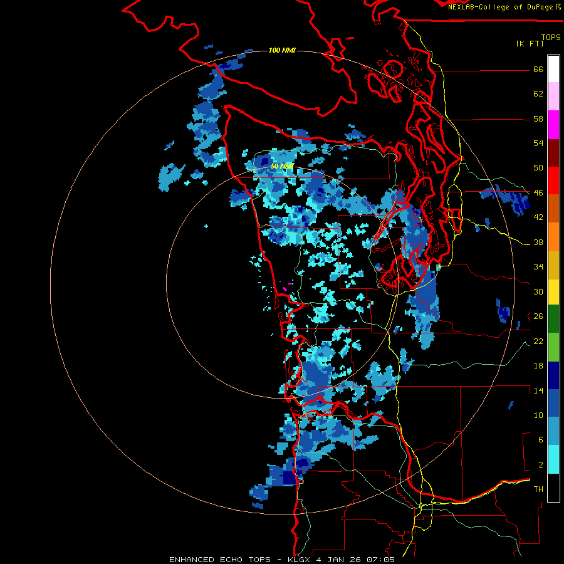Click the 42 legend value label
Screen dimensions: 564x564
pyautogui.click(x=538, y=217)
